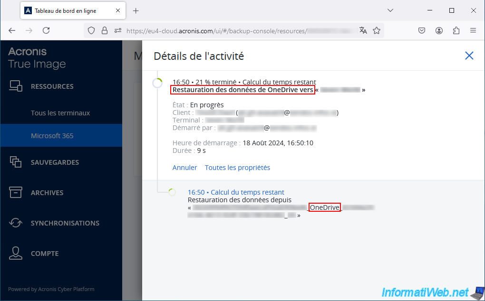Open the SAUVEGARDES section

point(55,162)
